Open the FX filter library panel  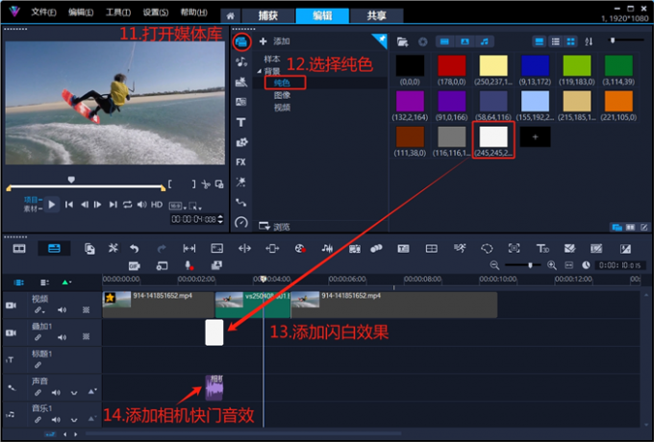240,162
